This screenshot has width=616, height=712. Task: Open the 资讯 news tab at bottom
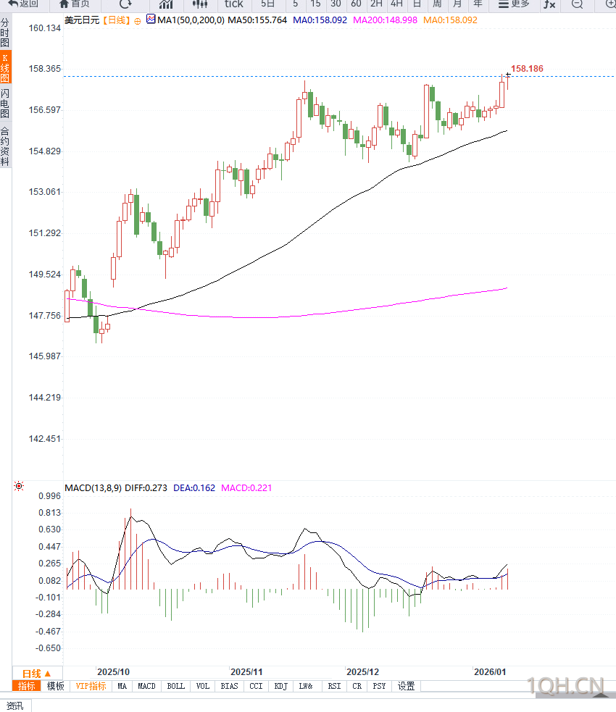14,705
